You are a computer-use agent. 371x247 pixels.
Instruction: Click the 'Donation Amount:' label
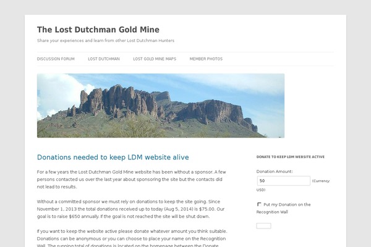(x=275, y=172)
